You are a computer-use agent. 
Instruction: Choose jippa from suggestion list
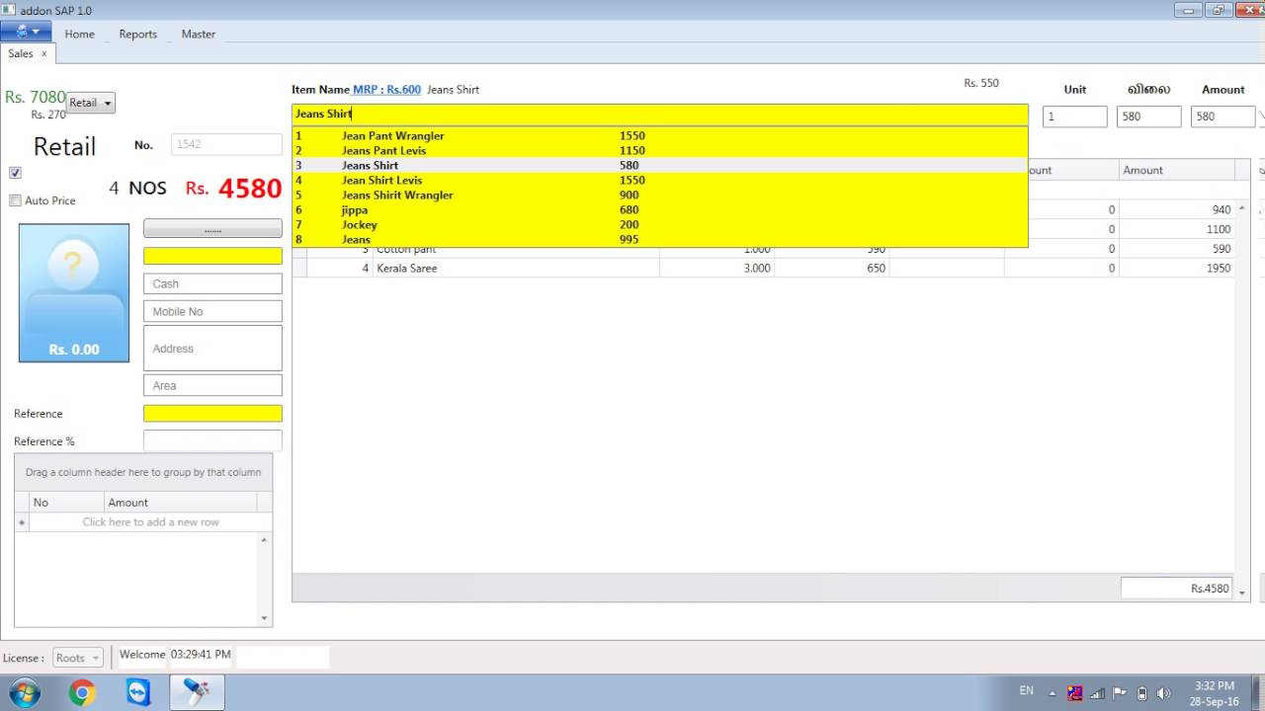(660, 209)
